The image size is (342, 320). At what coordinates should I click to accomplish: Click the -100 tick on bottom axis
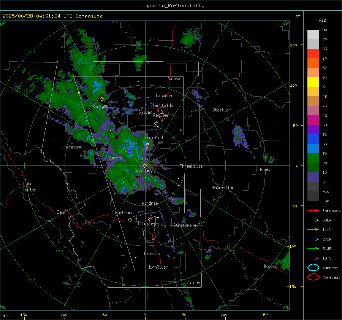point(63,315)
